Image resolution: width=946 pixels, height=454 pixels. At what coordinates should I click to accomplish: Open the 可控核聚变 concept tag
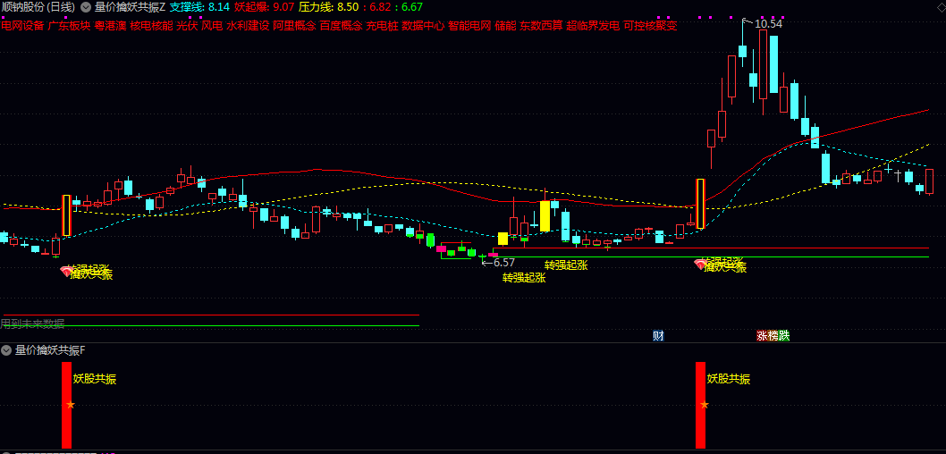[650, 25]
